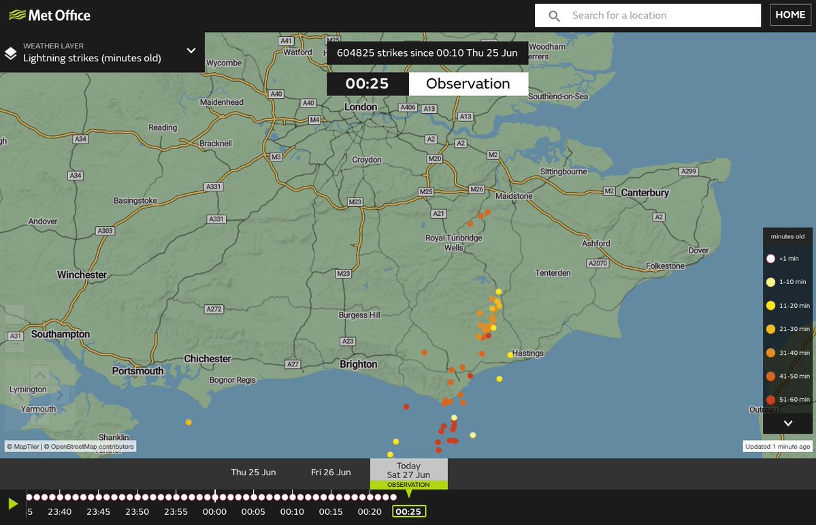The image size is (816, 525).
Task: Pan the map left with faded arrow
Action: 20,396
